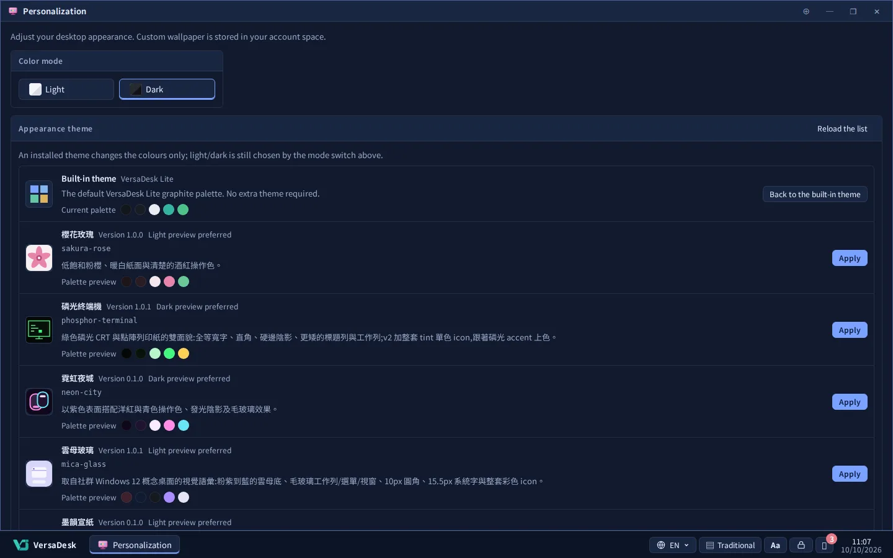The height and width of the screenshot is (558, 893).
Task: Open the EN language dropdown
Action: pyautogui.click(x=673, y=546)
